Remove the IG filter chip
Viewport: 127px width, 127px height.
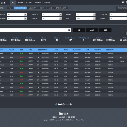tap(79, 30)
